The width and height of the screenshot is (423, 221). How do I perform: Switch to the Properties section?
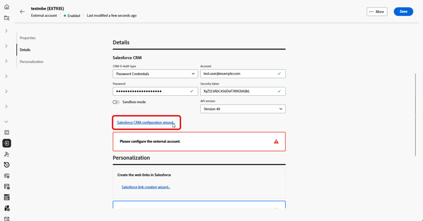(x=28, y=38)
